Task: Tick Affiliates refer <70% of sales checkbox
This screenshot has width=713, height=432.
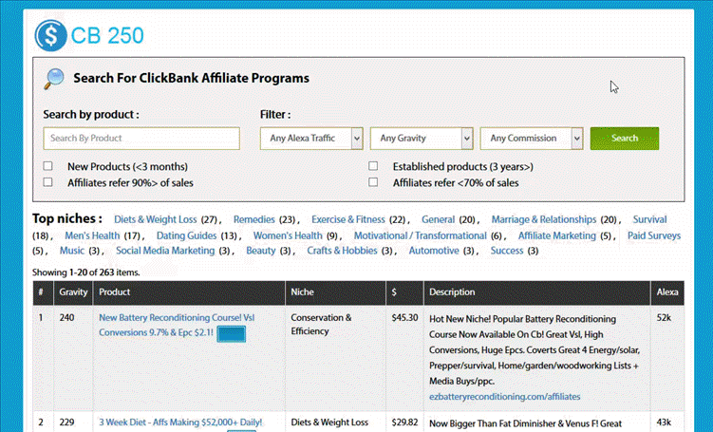Action: (x=373, y=182)
